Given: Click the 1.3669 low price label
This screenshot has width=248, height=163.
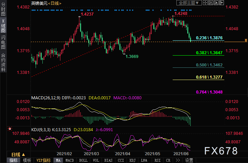Looking at the screenshot, I should pos(132,56).
